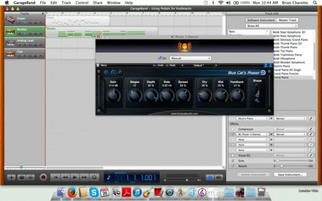322x201 pixels.
Task: Select the Rhodes track keyboard icon
Action: 10,32
